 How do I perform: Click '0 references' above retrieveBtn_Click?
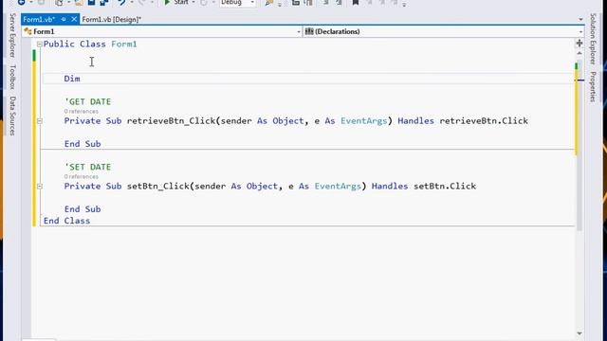(x=82, y=112)
